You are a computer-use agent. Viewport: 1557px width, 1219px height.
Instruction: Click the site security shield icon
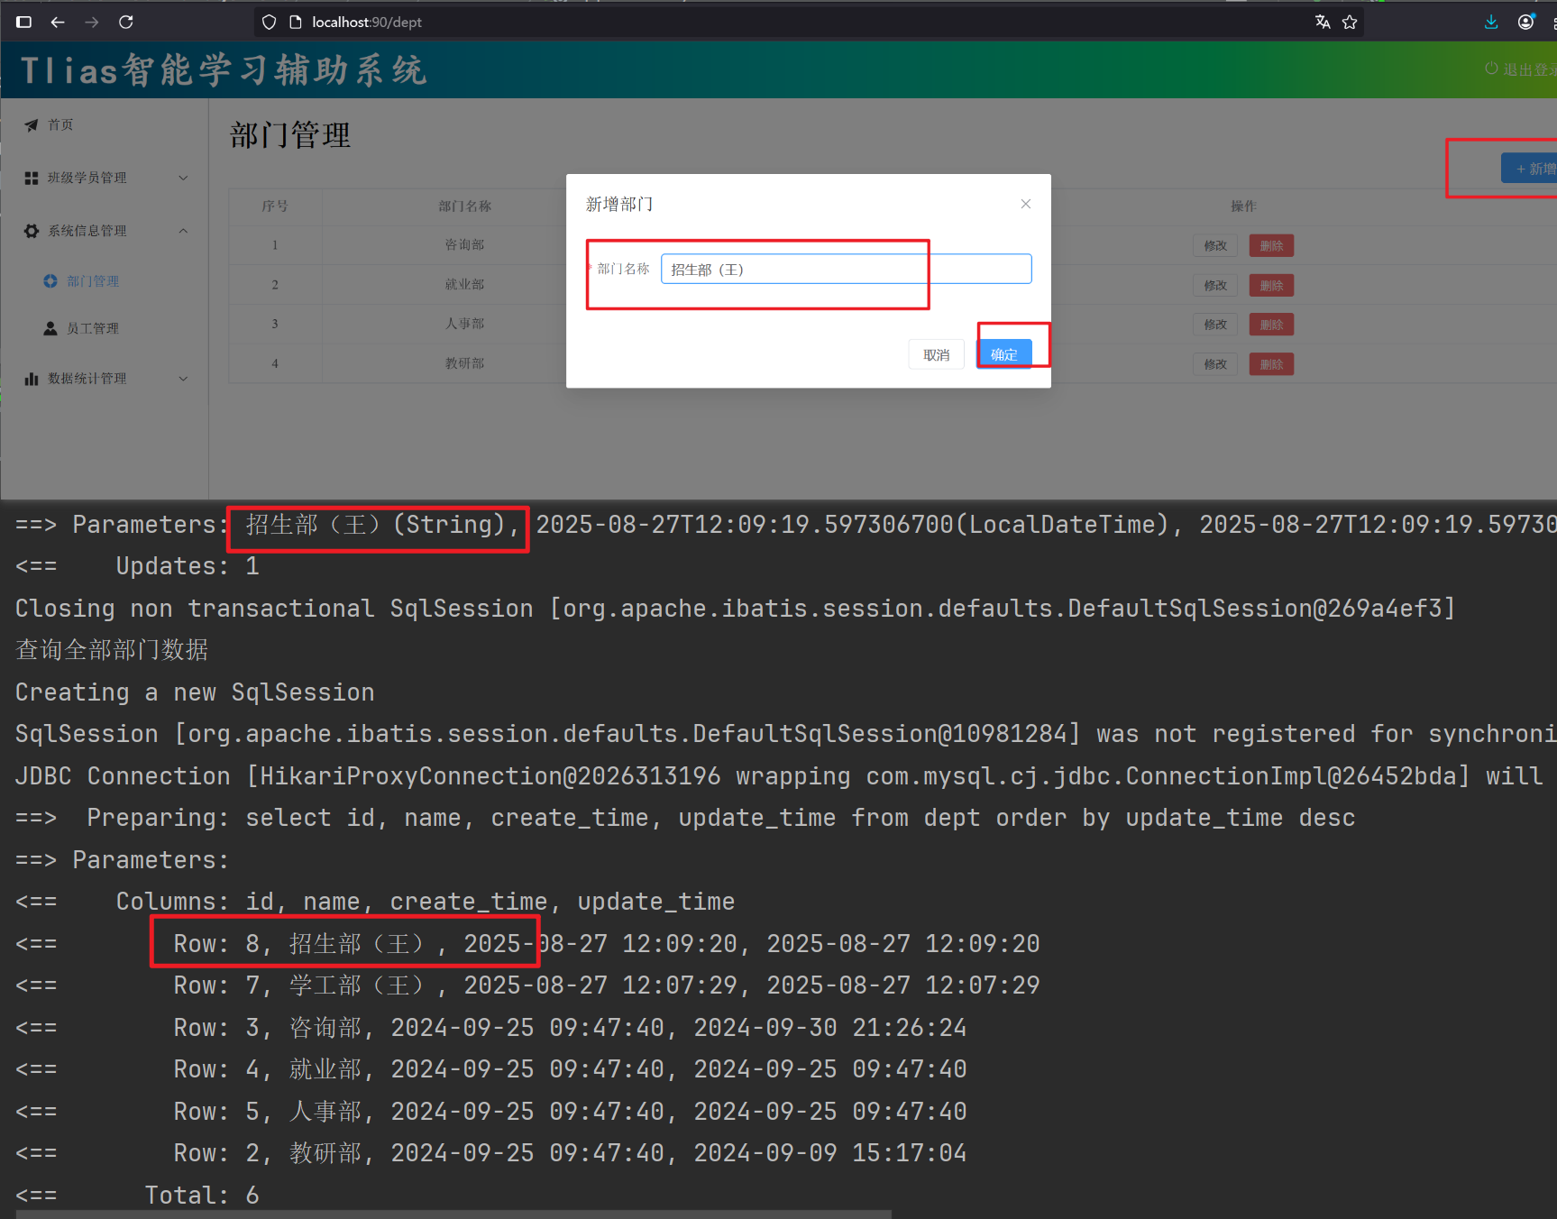[270, 23]
